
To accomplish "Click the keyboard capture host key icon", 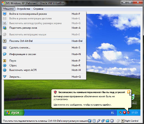I will pos(123,121).
